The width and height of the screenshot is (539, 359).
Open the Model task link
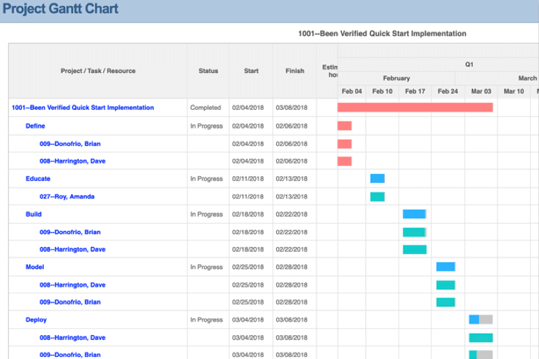click(x=35, y=267)
